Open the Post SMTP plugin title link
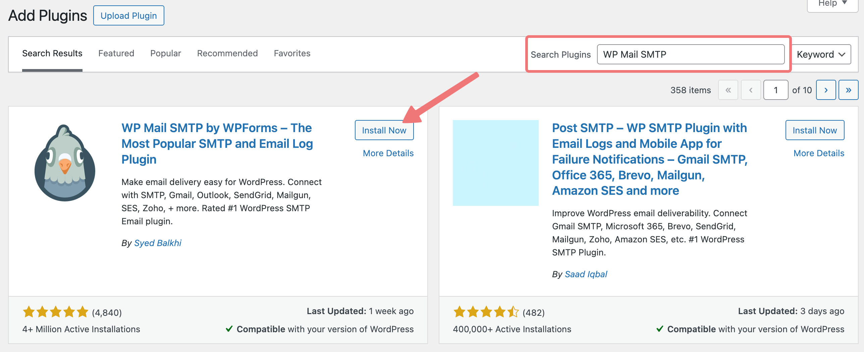The image size is (864, 352). (650, 159)
